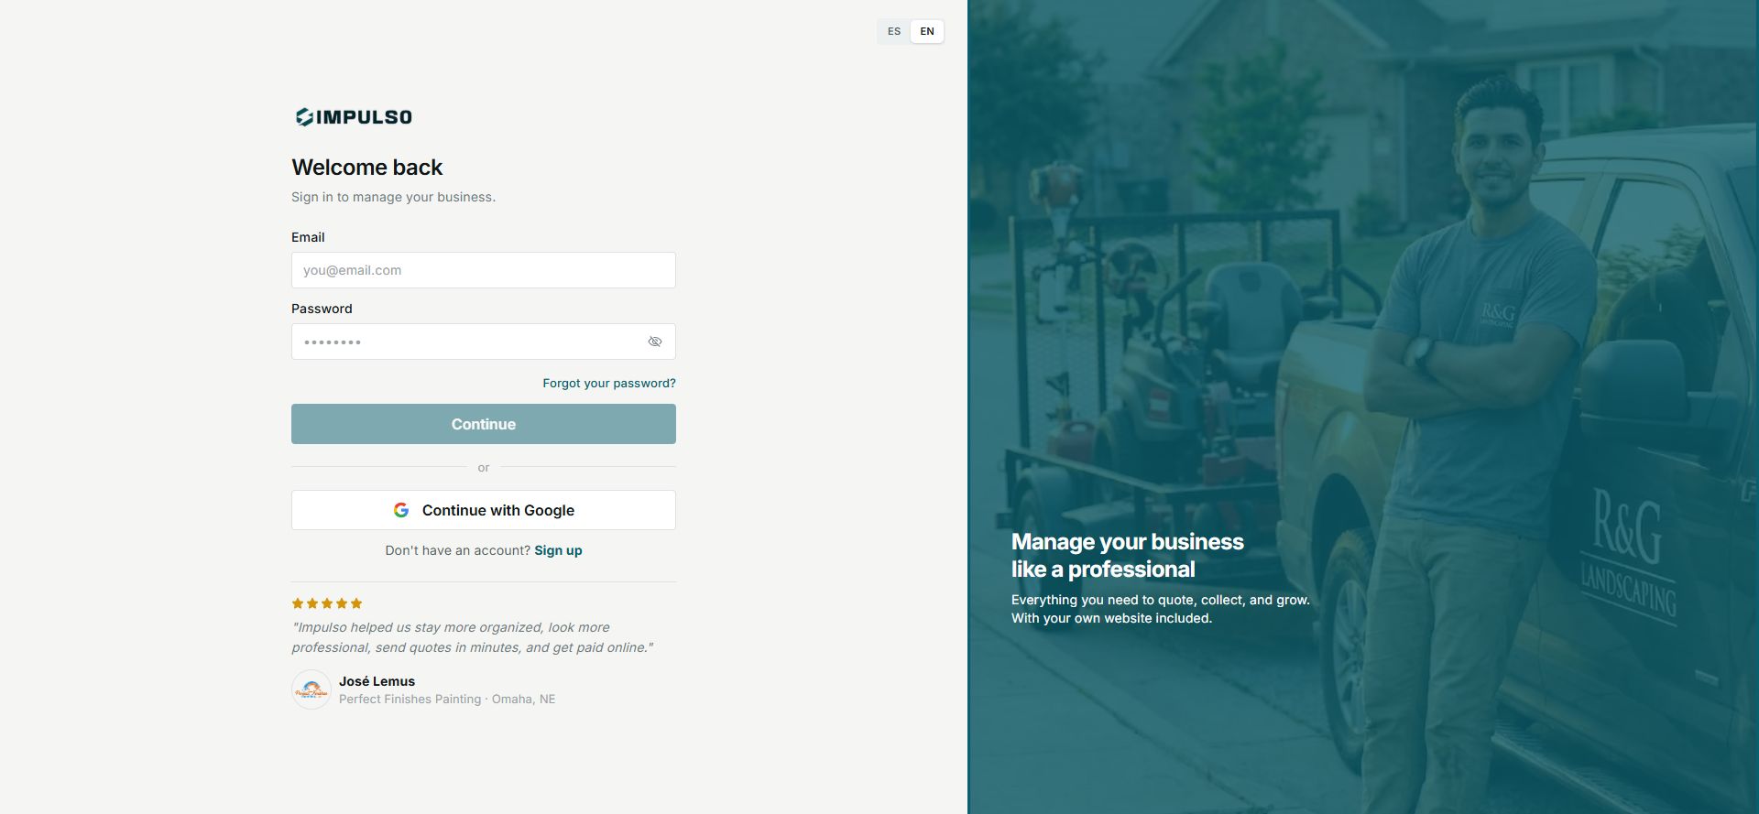This screenshot has width=1759, height=814.
Task: Click the name José Lemus
Action: click(x=377, y=681)
